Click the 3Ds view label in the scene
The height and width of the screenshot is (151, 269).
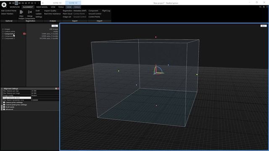tap(264, 26)
